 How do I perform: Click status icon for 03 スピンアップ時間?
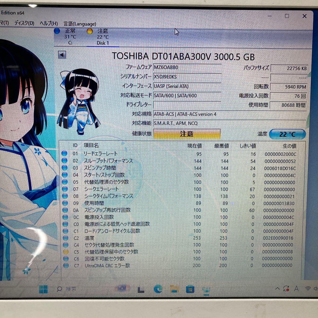pos(64,168)
